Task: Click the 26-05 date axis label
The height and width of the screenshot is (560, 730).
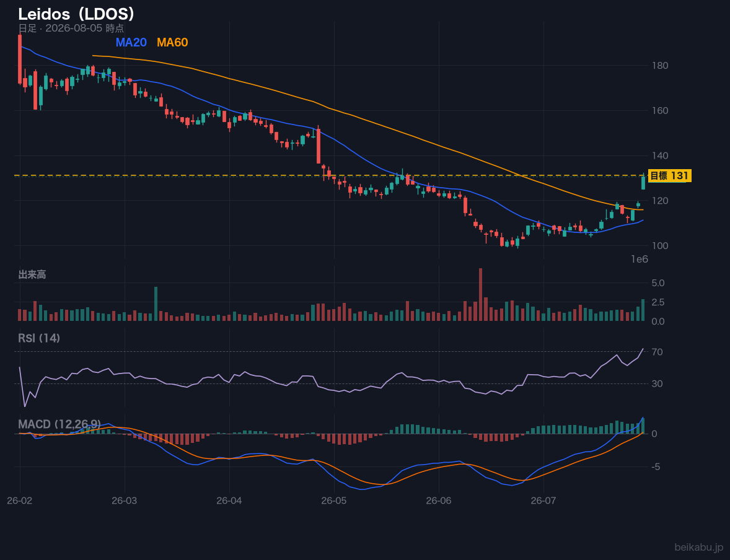Action: (x=334, y=501)
